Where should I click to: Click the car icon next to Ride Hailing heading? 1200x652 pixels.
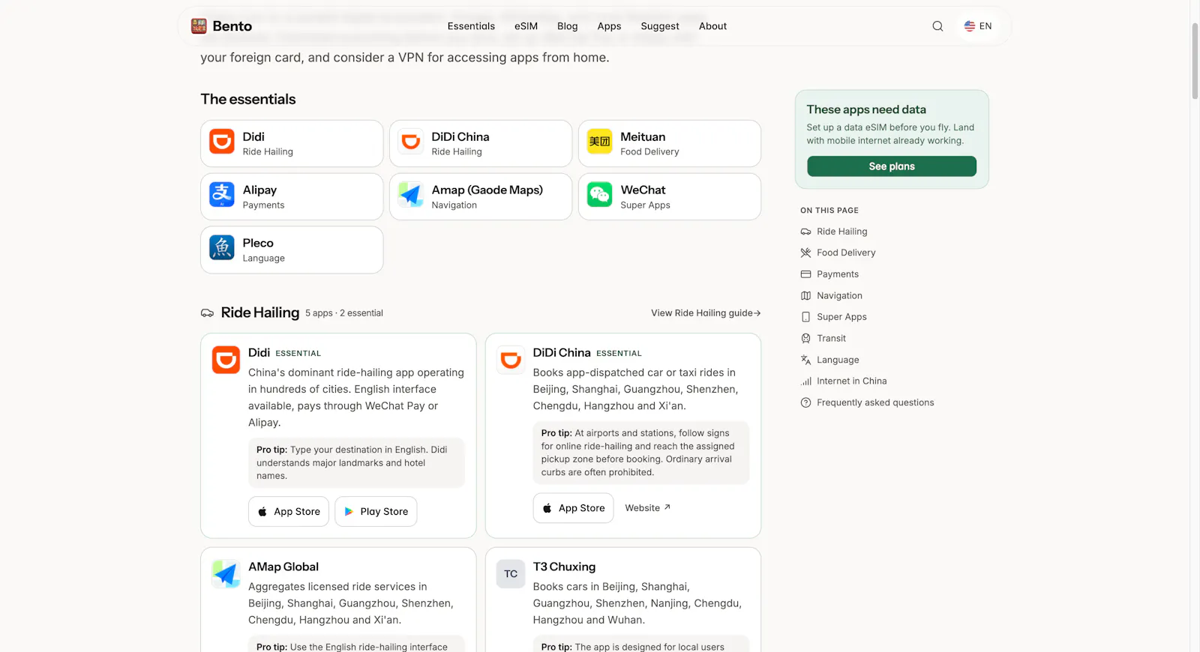point(208,313)
